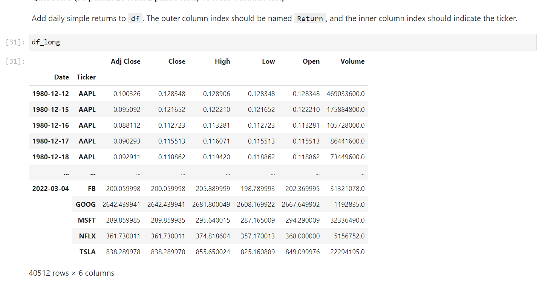Select NFLX's Volume value 5156752.0

[349, 236]
